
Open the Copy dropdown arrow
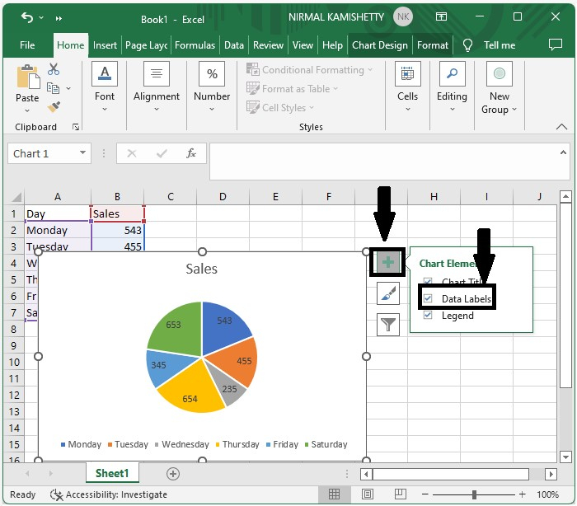(x=68, y=88)
